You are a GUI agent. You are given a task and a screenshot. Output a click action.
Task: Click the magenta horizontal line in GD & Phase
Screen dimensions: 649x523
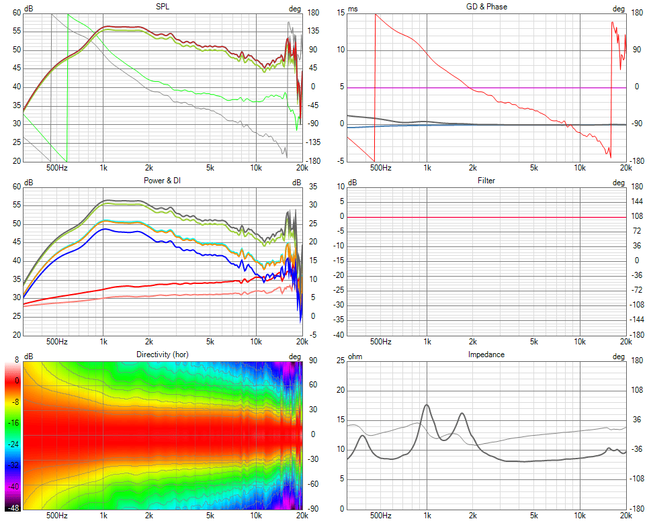[x=486, y=88]
